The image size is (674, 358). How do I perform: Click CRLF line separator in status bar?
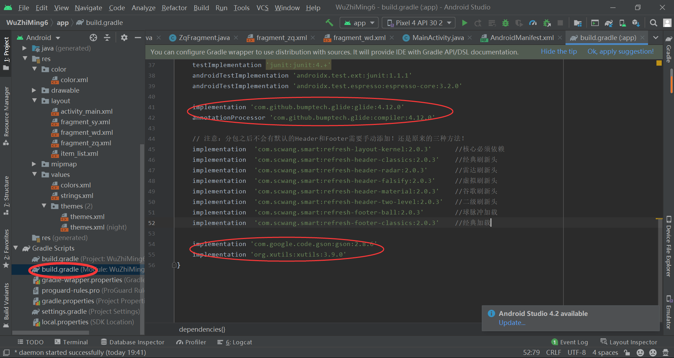(x=553, y=352)
